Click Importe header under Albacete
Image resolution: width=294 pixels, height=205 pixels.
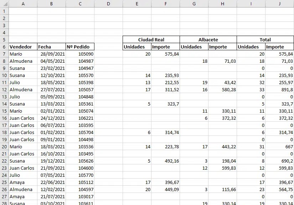click(x=223, y=47)
